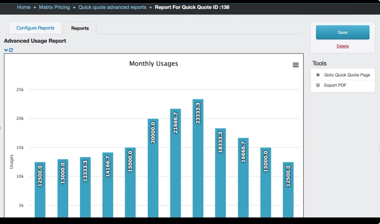This screenshot has height=224, width=380.
Task: Click the 10k y-axis label
Action: [20, 176]
